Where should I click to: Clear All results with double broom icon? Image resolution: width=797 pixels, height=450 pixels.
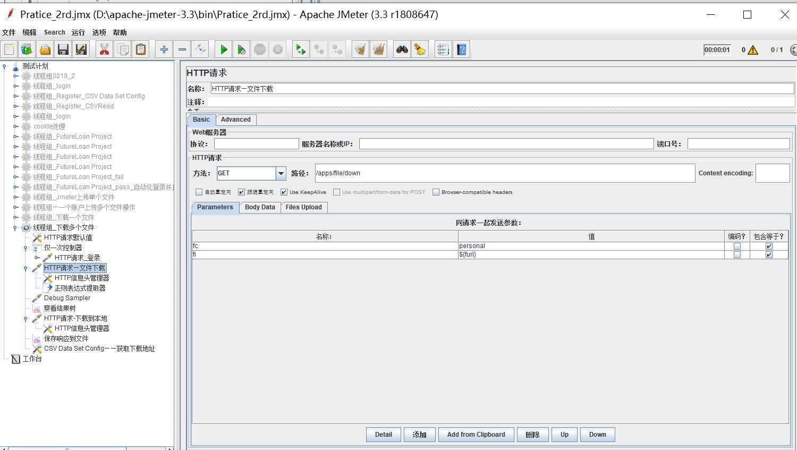pos(379,49)
